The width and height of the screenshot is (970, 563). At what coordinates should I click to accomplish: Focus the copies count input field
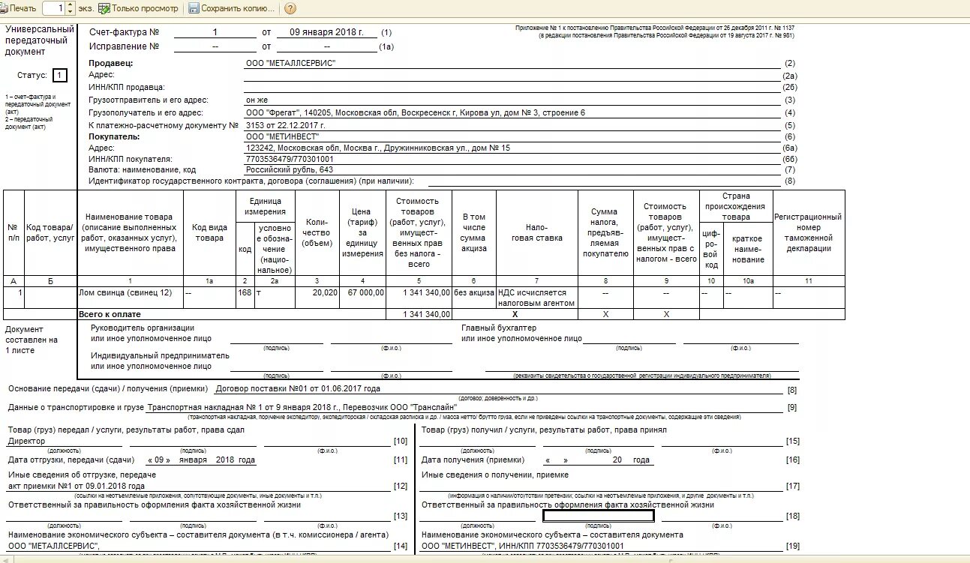click(54, 8)
